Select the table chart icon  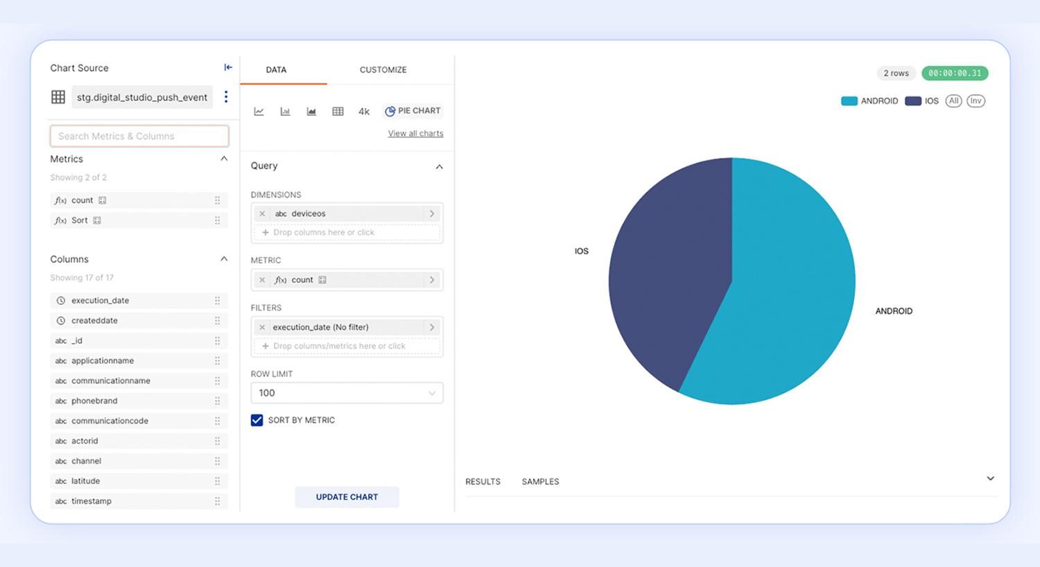pos(338,112)
